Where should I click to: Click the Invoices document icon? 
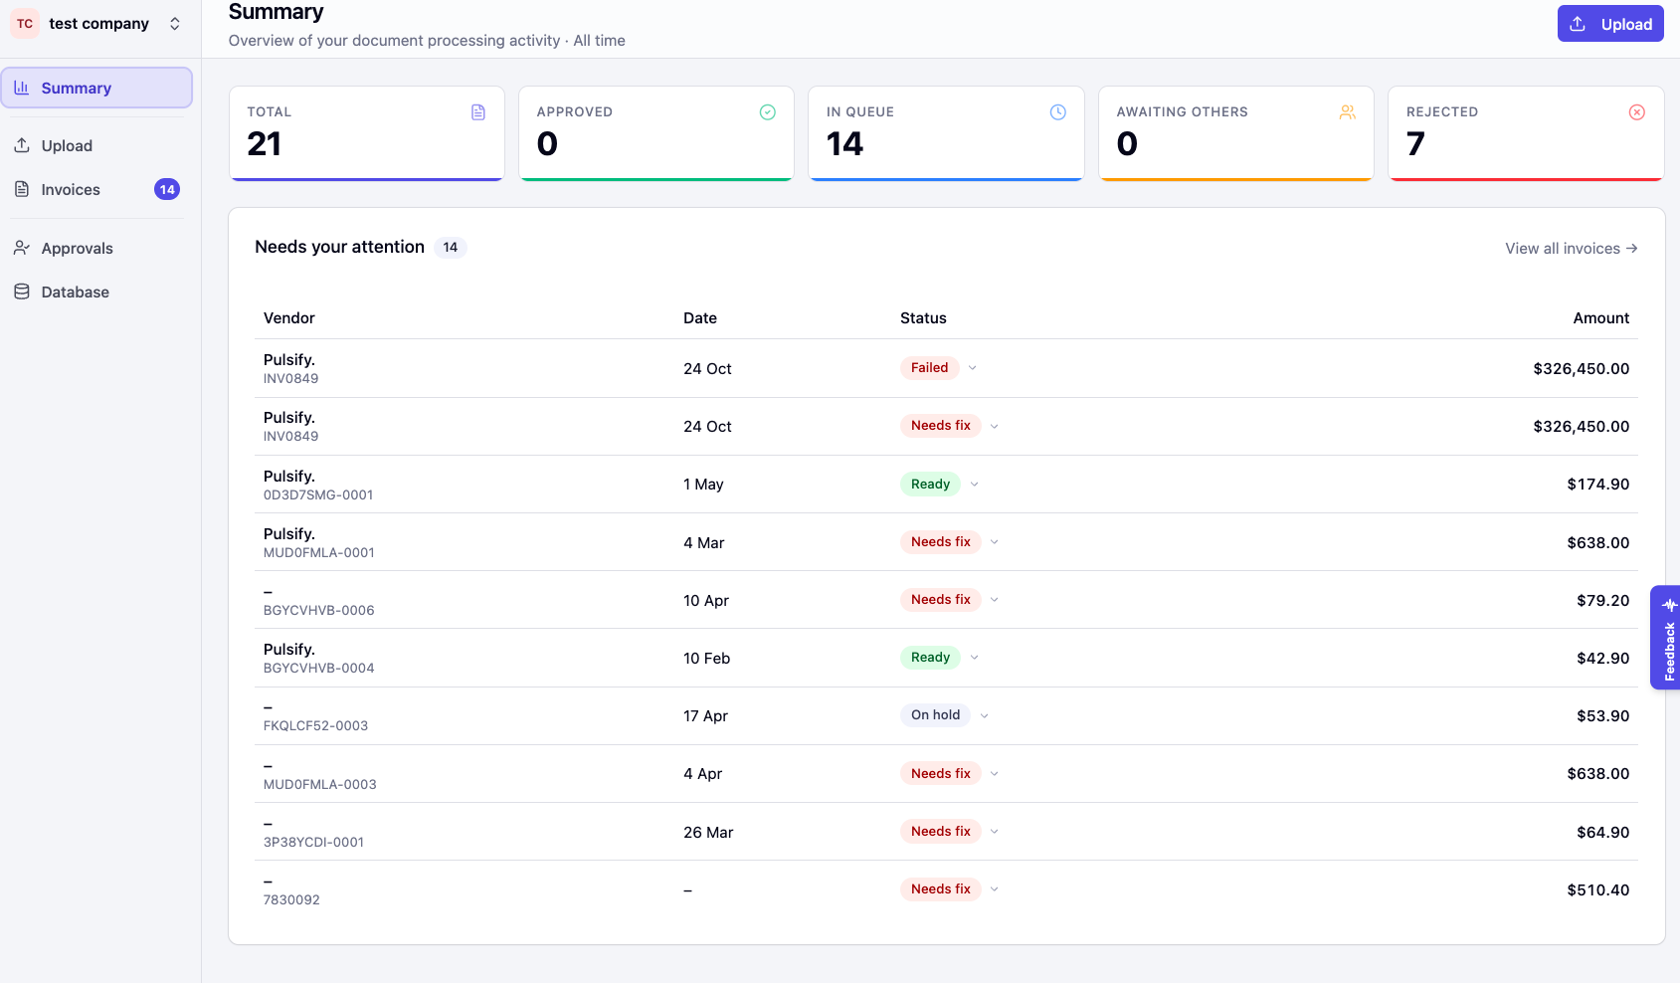point(22,189)
